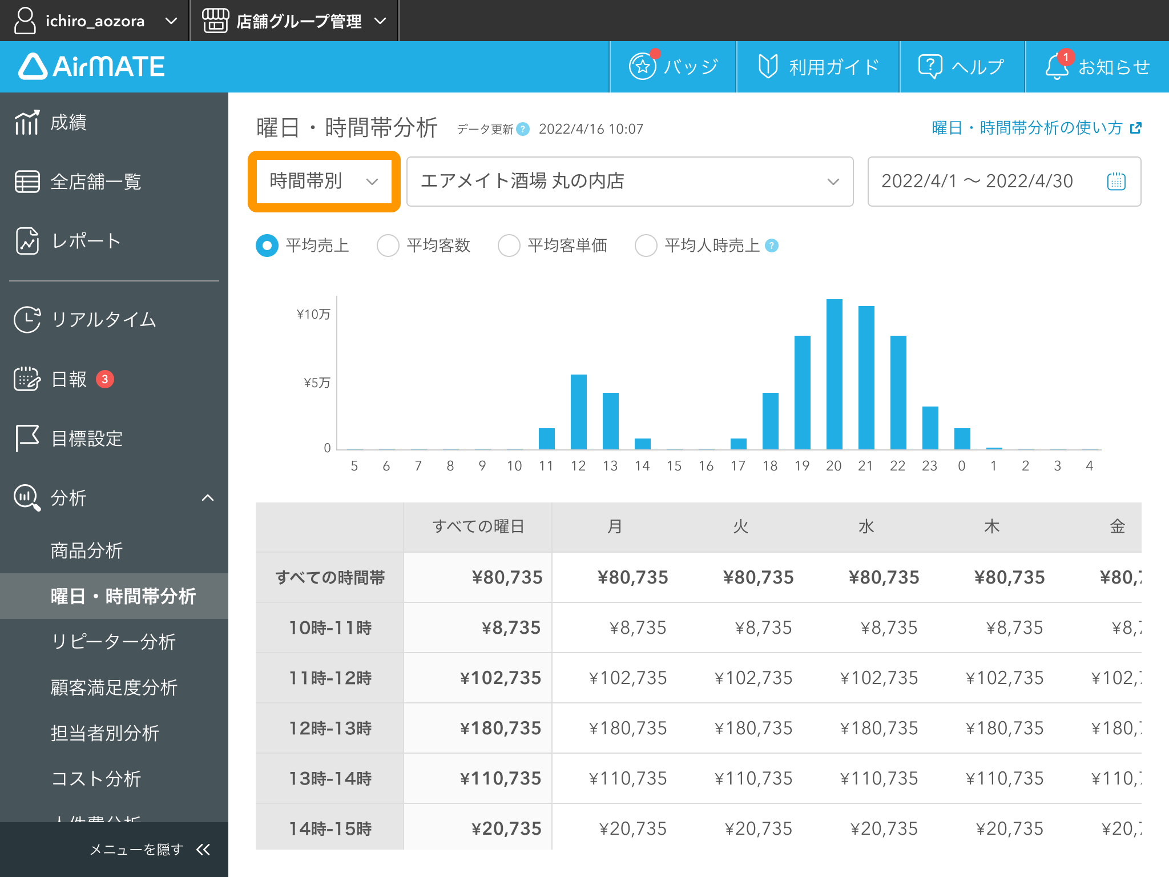Click the 火 column header

pyautogui.click(x=740, y=526)
